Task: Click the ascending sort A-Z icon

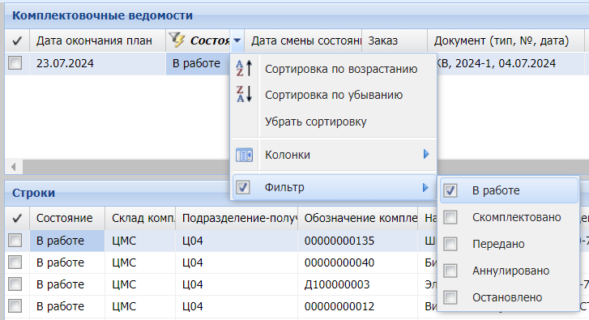Action: click(244, 69)
